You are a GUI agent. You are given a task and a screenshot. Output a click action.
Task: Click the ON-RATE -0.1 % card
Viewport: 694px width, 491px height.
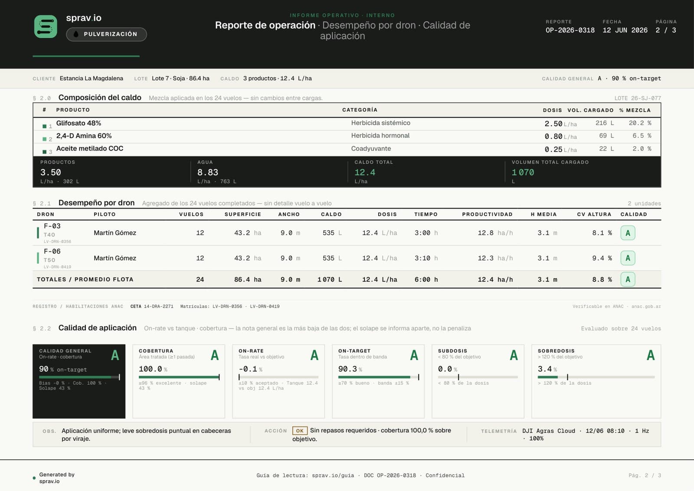(x=278, y=381)
